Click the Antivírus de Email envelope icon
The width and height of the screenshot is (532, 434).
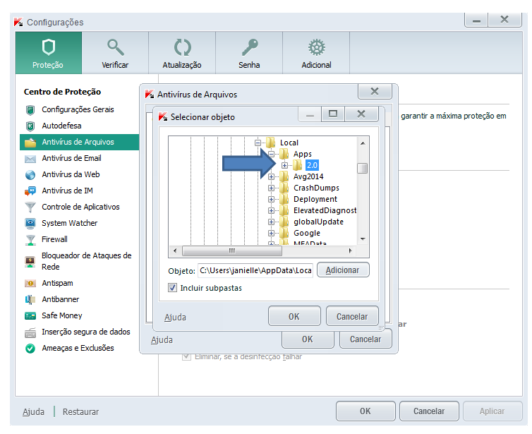click(x=30, y=159)
